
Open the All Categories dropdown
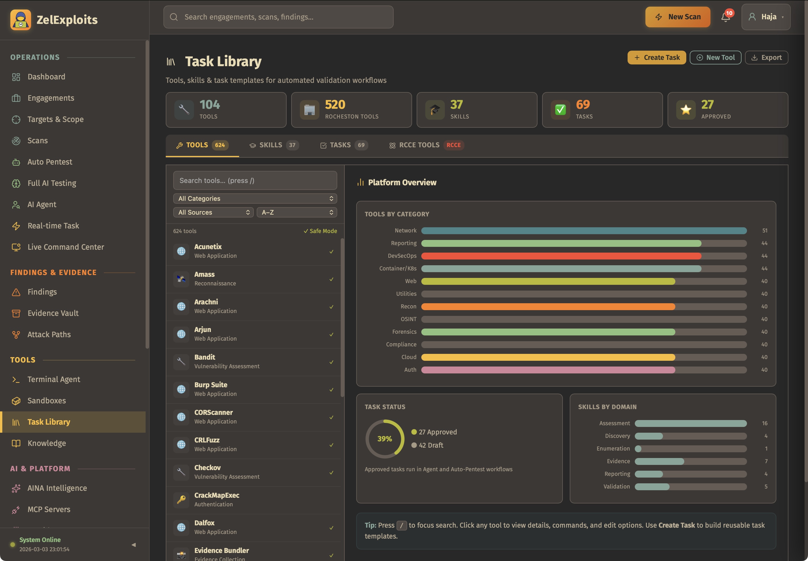255,198
